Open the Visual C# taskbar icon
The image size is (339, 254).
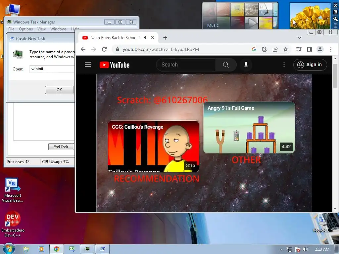point(72,249)
